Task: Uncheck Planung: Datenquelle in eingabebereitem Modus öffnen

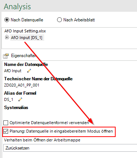Action: (x=6, y=131)
